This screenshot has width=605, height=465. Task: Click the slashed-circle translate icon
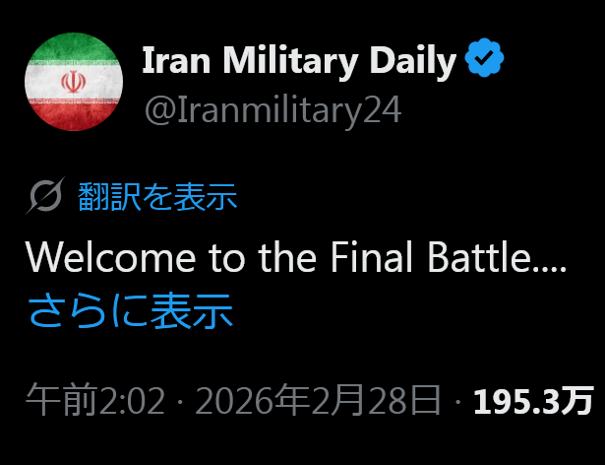click(x=45, y=197)
